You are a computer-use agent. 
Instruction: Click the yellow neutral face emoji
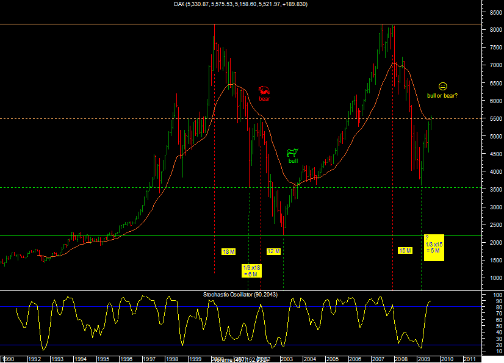click(x=442, y=86)
